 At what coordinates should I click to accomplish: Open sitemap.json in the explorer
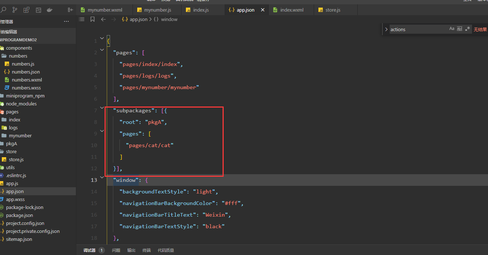pyautogui.click(x=38, y=239)
